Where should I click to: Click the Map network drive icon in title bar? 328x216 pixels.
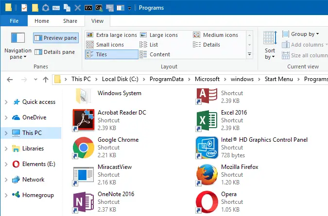pyautogui.click(x=110, y=8)
